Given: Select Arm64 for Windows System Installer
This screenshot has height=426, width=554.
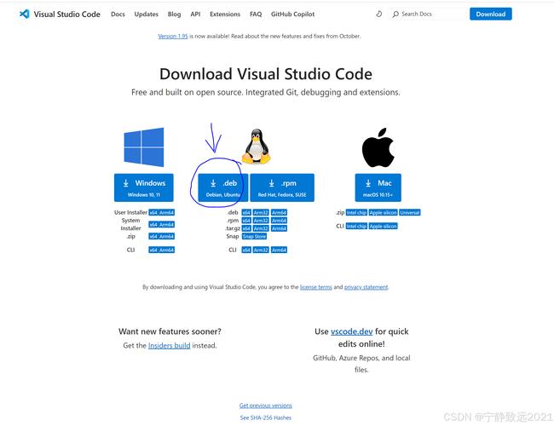Looking at the screenshot, I should point(166,224).
